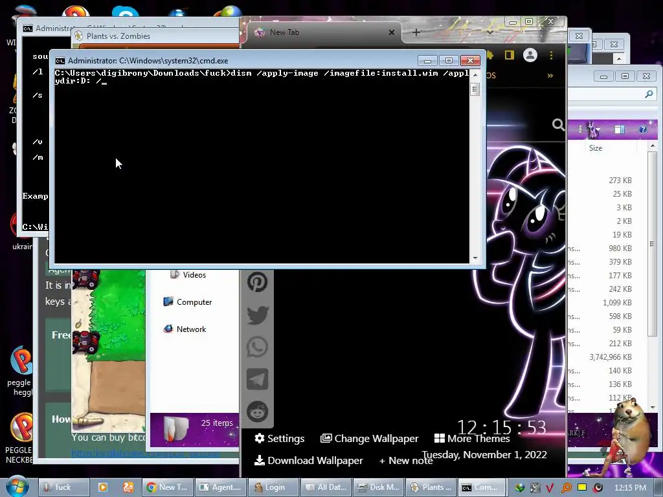Click the Telegram share icon in Chrome
Screen dimensions: 663x497
[257, 379]
